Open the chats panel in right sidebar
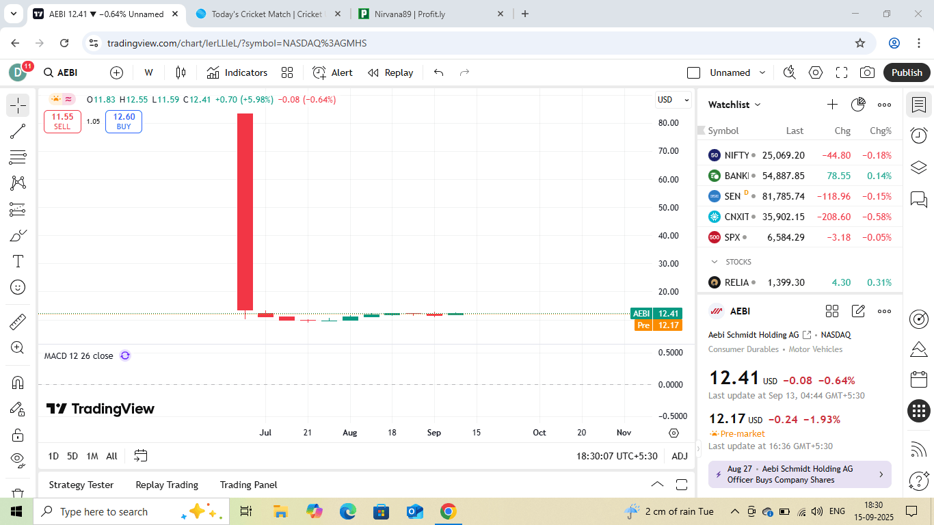The height and width of the screenshot is (525, 934). 919,199
